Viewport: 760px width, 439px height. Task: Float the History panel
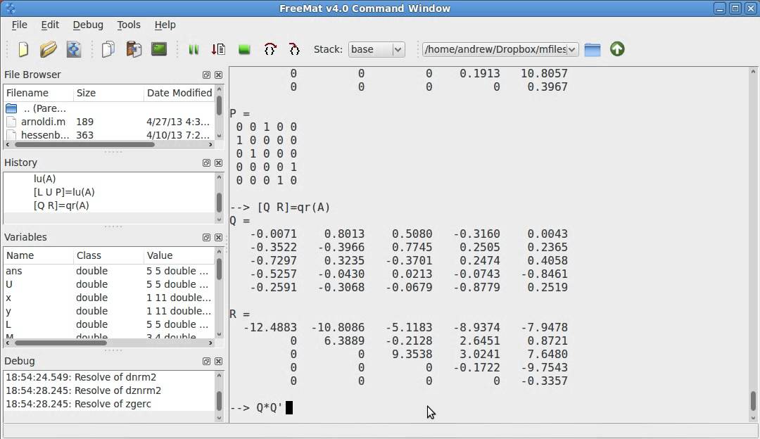pyautogui.click(x=206, y=163)
